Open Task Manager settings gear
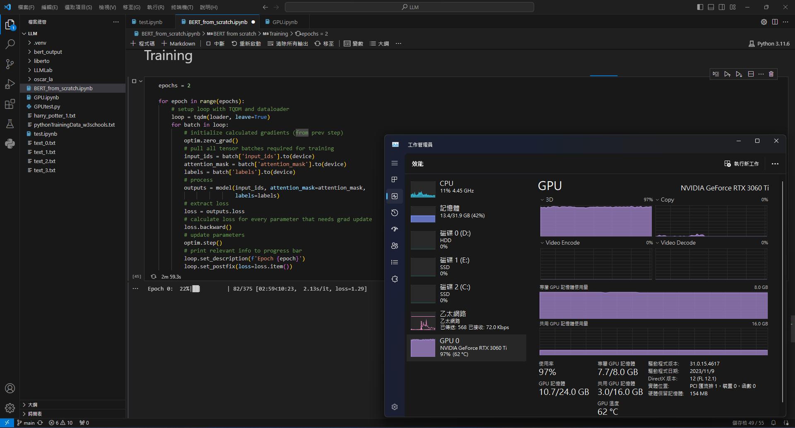Viewport: 795px width, 428px height. [x=394, y=406]
